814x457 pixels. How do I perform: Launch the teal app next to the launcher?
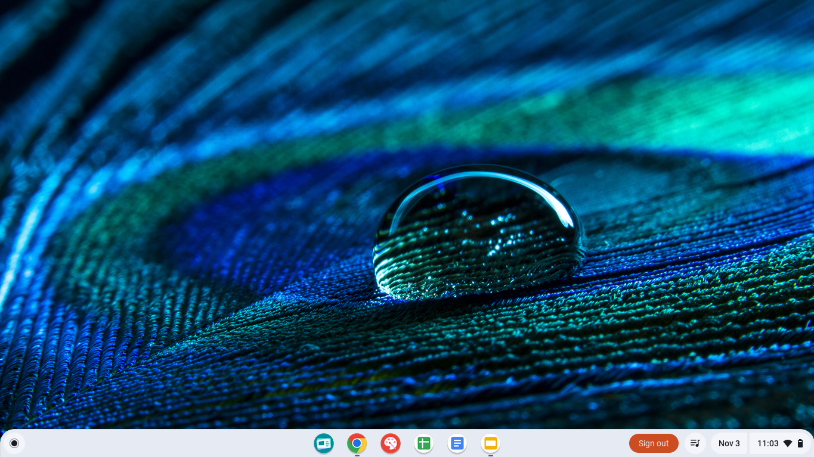[x=324, y=443]
